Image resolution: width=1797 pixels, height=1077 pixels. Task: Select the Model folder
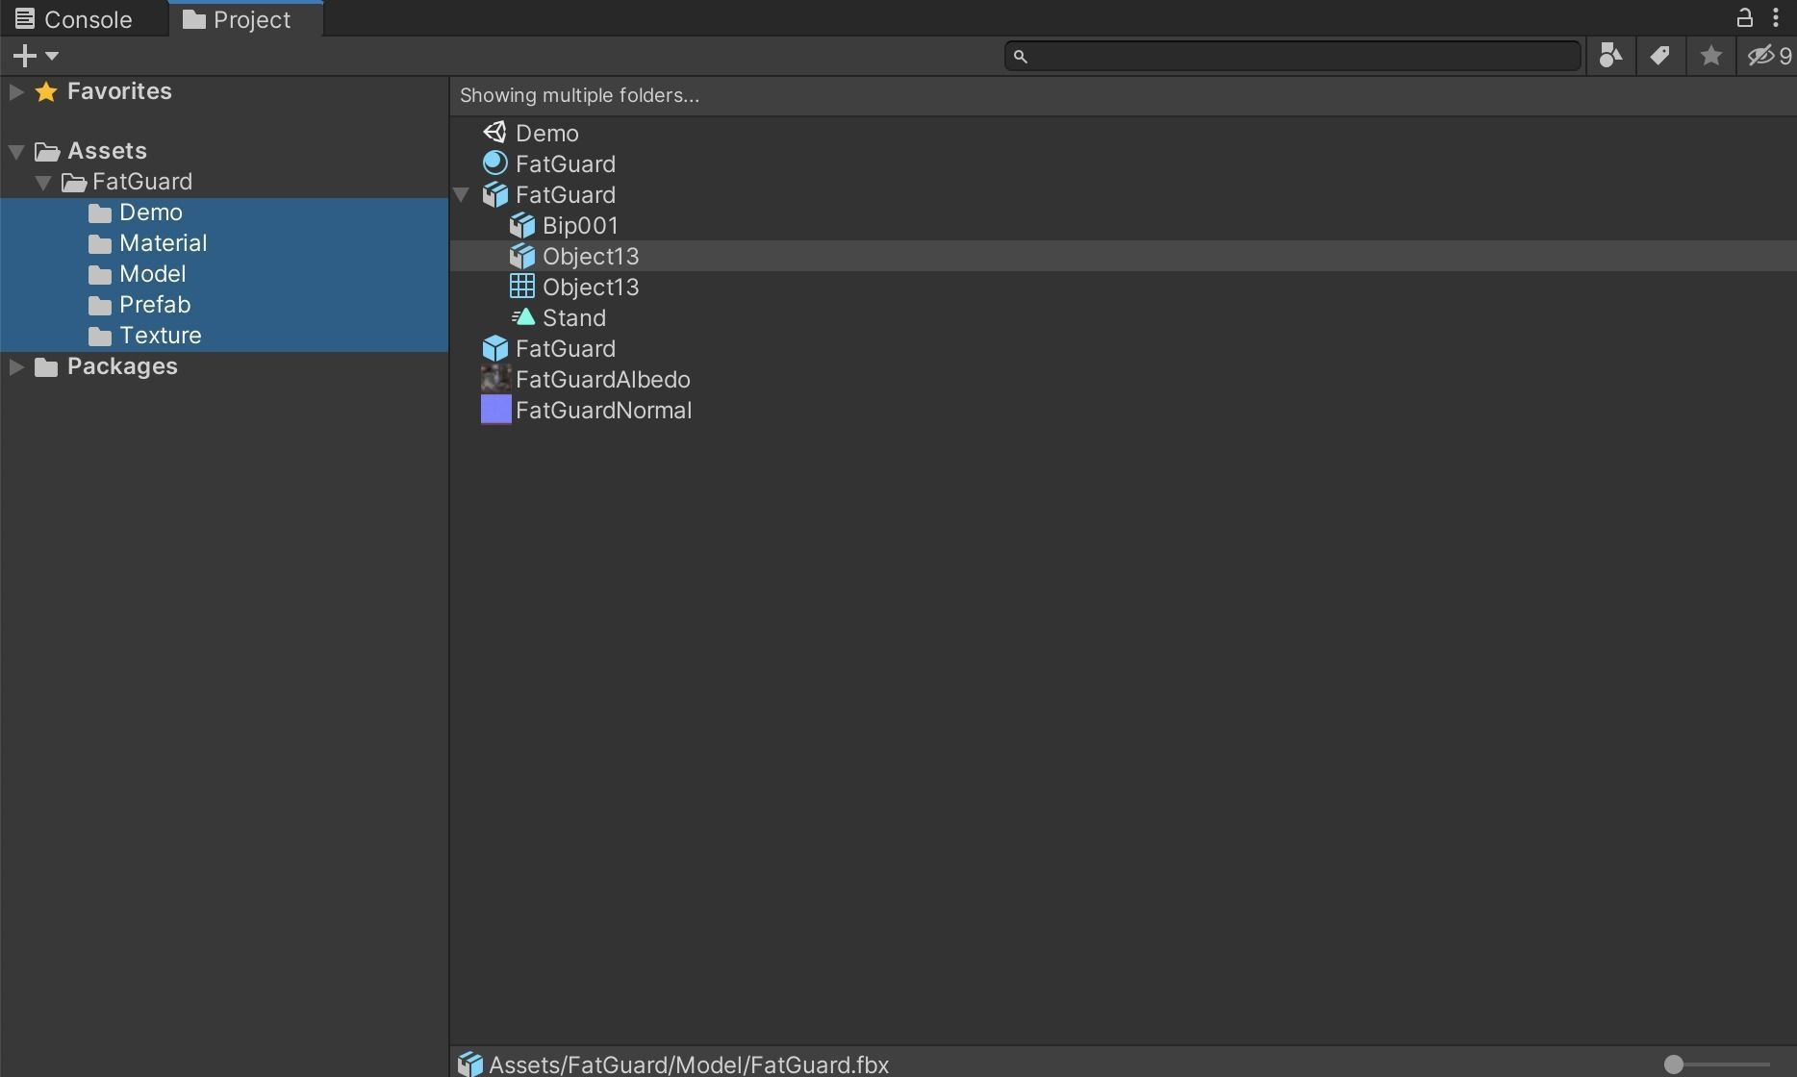pos(224,274)
